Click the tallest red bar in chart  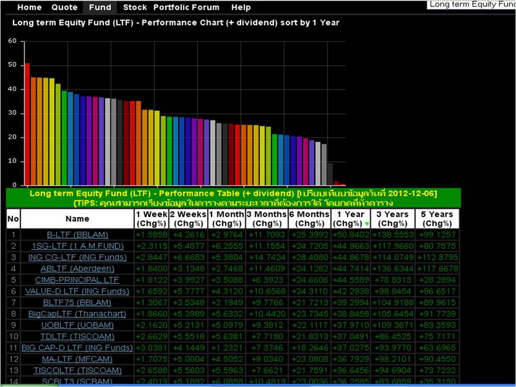click(27, 124)
